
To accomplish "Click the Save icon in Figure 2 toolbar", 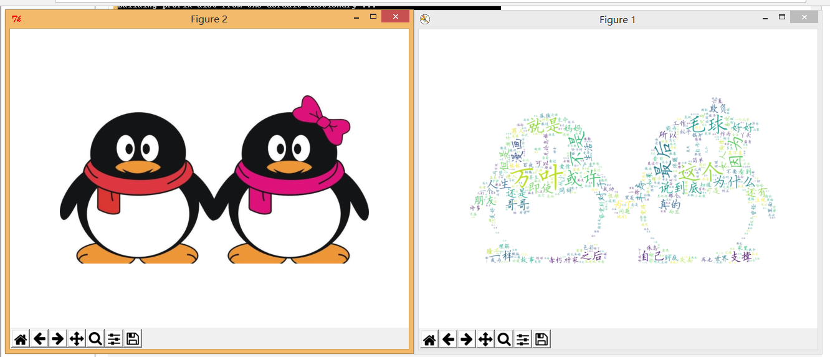I will [133, 339].
